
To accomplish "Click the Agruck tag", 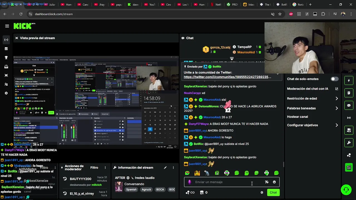I will click(146, 189).
